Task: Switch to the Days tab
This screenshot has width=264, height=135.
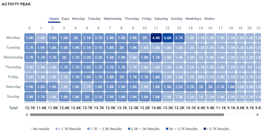Action: coord(66,19)
